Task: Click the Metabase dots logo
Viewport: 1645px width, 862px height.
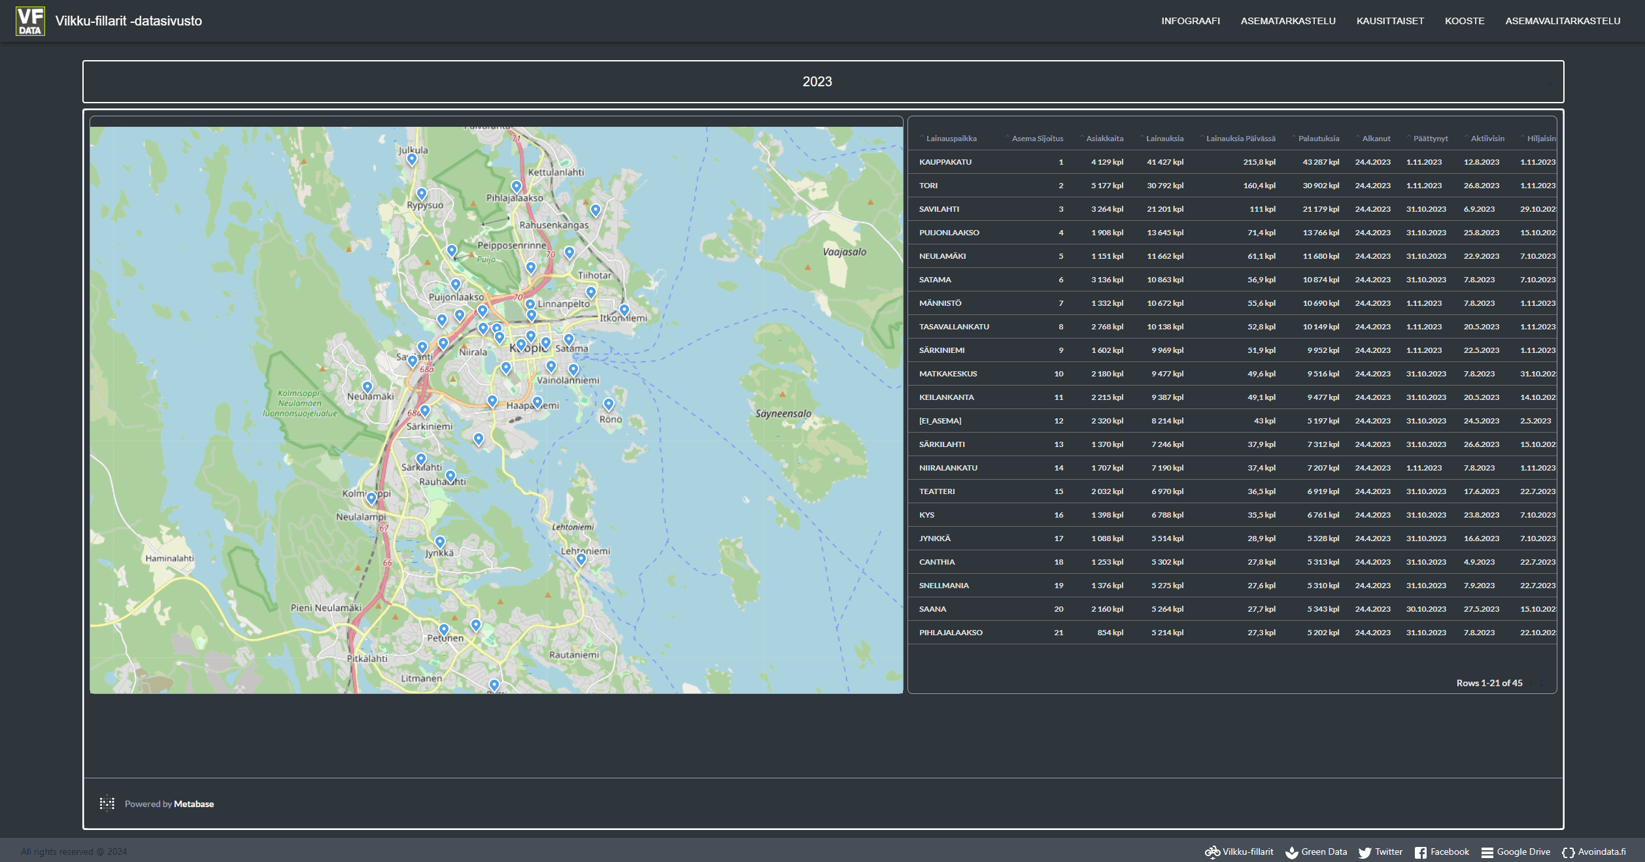Action: tap(107, 803)
